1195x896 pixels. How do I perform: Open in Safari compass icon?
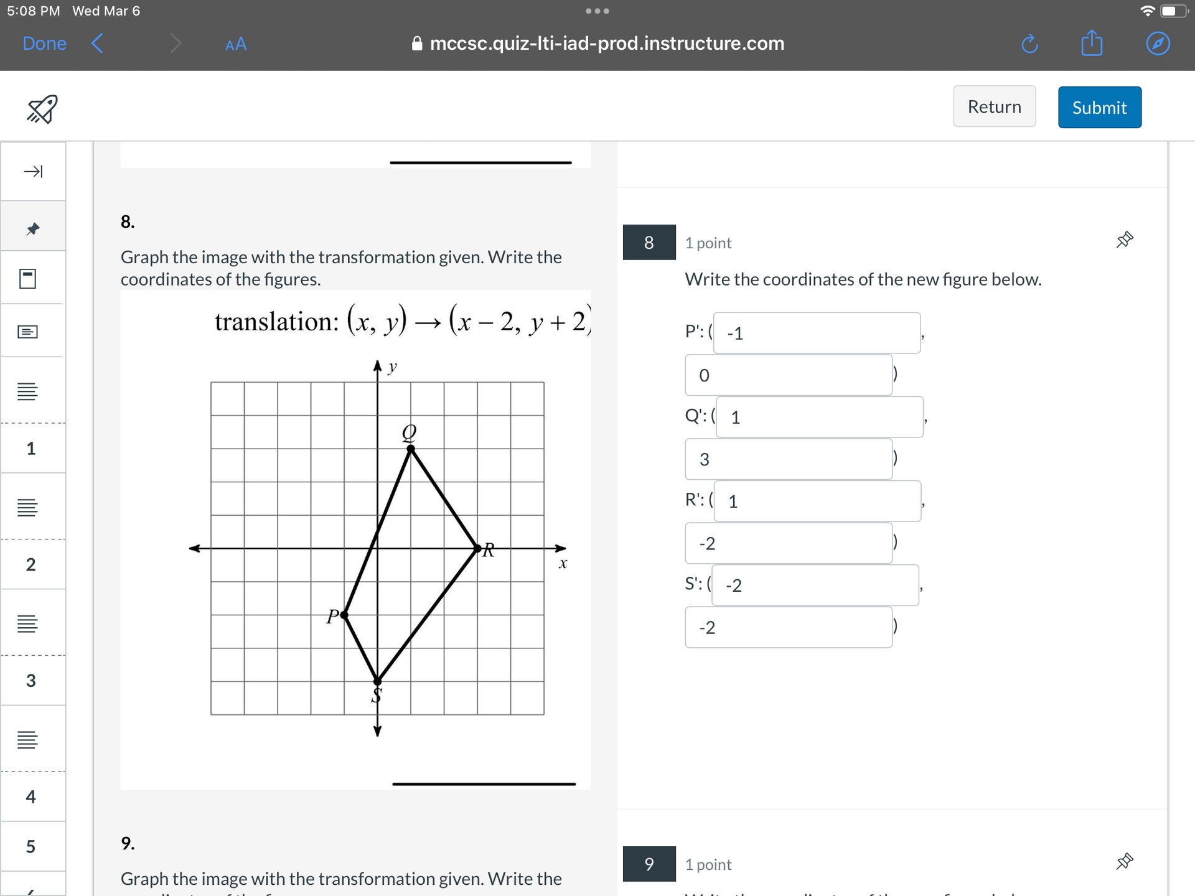pos(1158,44)
